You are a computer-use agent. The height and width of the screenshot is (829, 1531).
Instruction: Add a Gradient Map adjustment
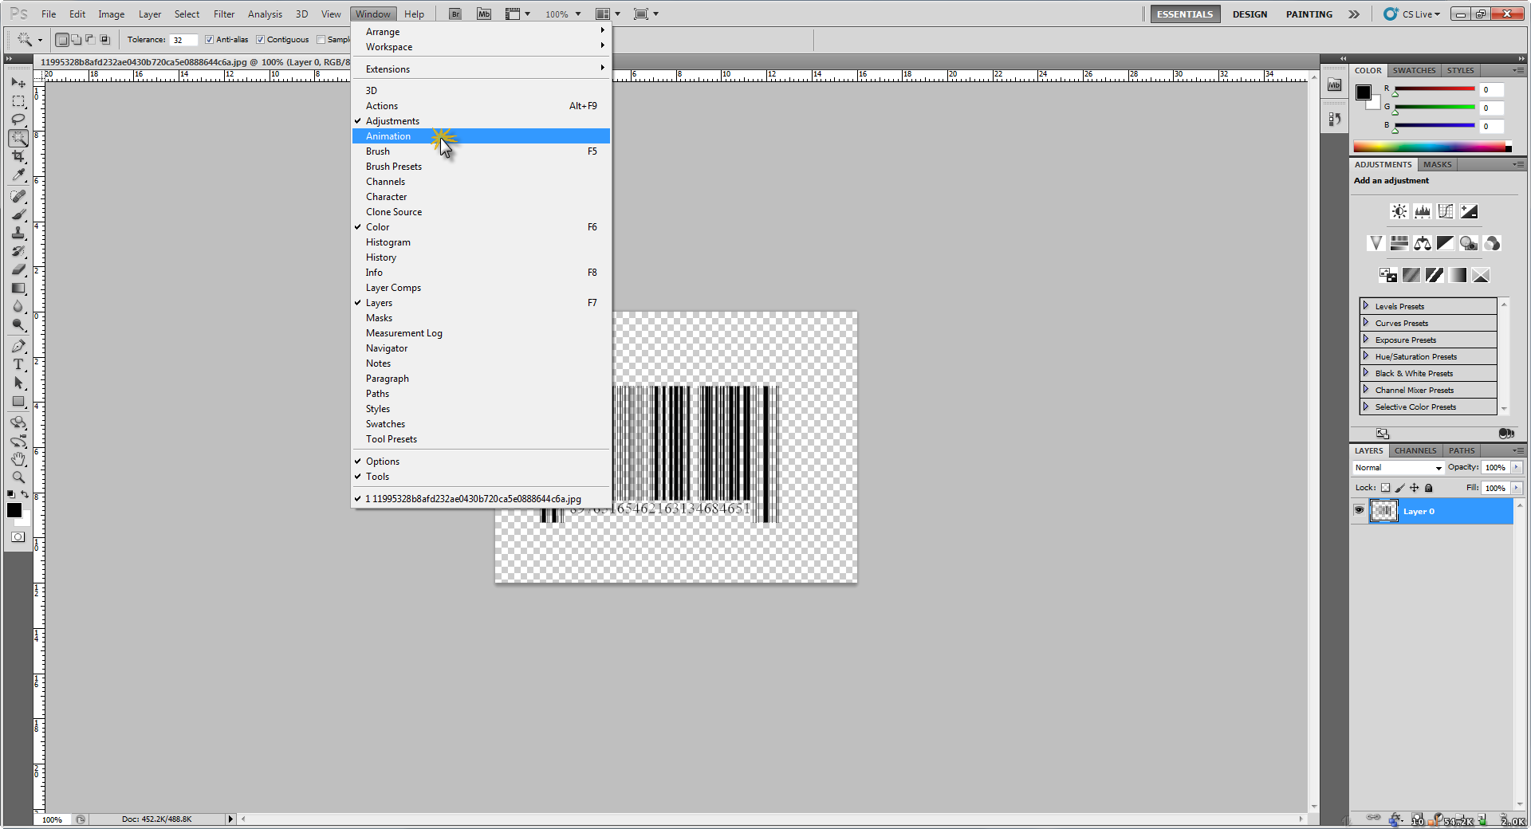tap(1458, 275)
